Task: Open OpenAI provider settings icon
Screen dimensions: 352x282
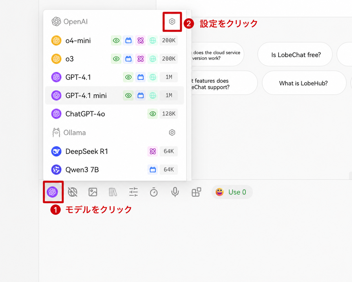Action: tap(172, 22)
